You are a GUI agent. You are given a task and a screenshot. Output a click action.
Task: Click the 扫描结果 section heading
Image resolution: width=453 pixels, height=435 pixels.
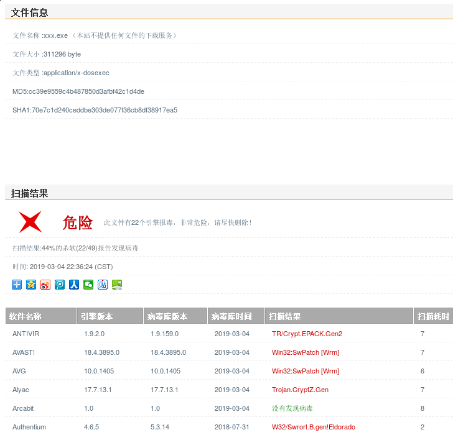pyautogui.click(x=29, y=193)
